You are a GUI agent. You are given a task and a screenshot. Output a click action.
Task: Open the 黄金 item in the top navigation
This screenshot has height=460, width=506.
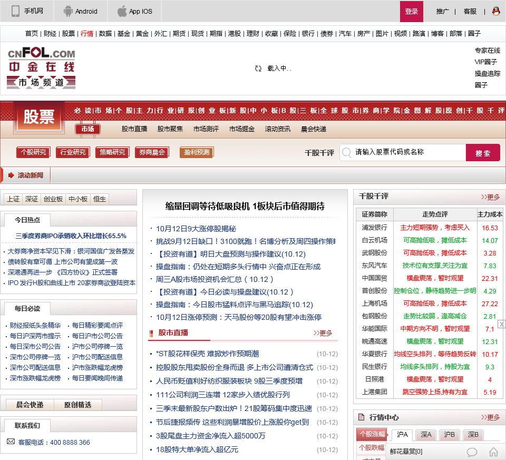(142, 34)
